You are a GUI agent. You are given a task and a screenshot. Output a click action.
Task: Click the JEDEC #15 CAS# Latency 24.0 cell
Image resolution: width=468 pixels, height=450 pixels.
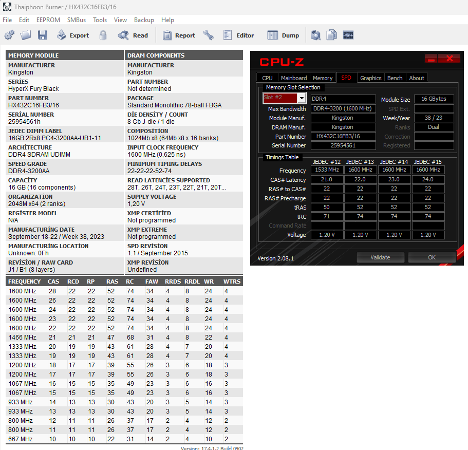point(428,179)
